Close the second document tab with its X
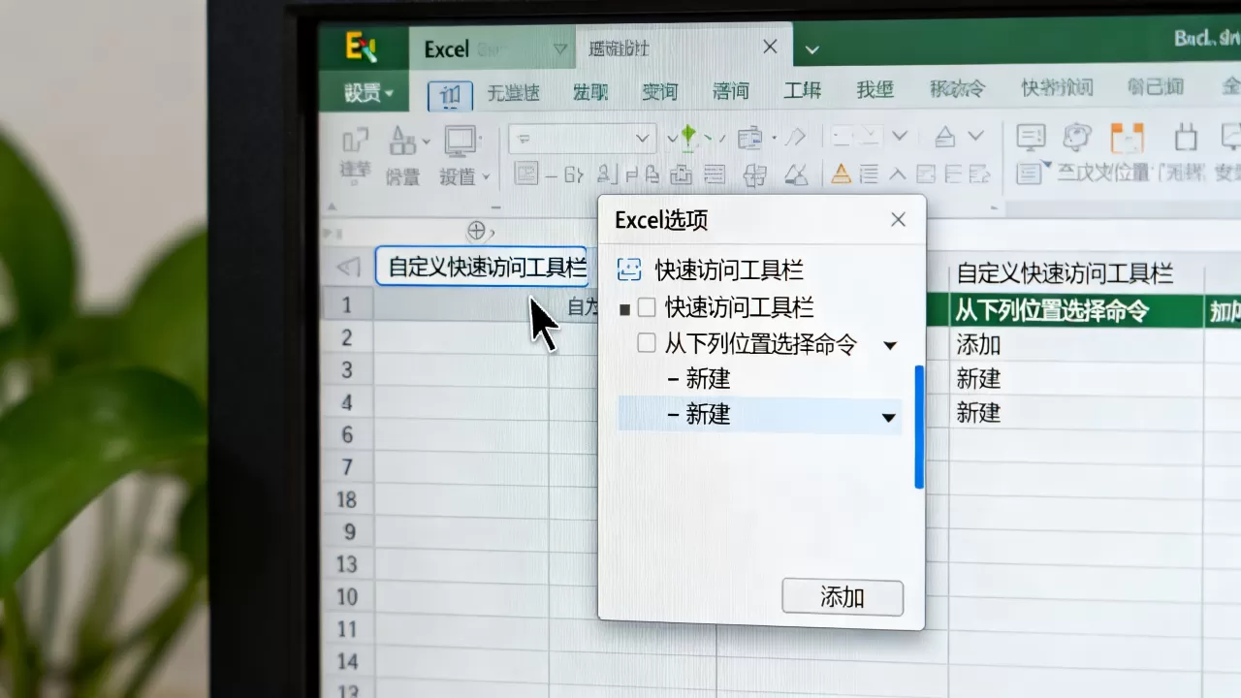The image size is (1241, 698). pos(770,48)
